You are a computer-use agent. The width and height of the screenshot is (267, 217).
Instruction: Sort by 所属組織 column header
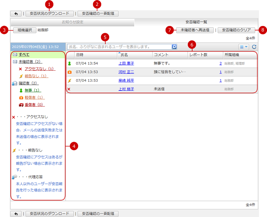click(x=240, y=55)
